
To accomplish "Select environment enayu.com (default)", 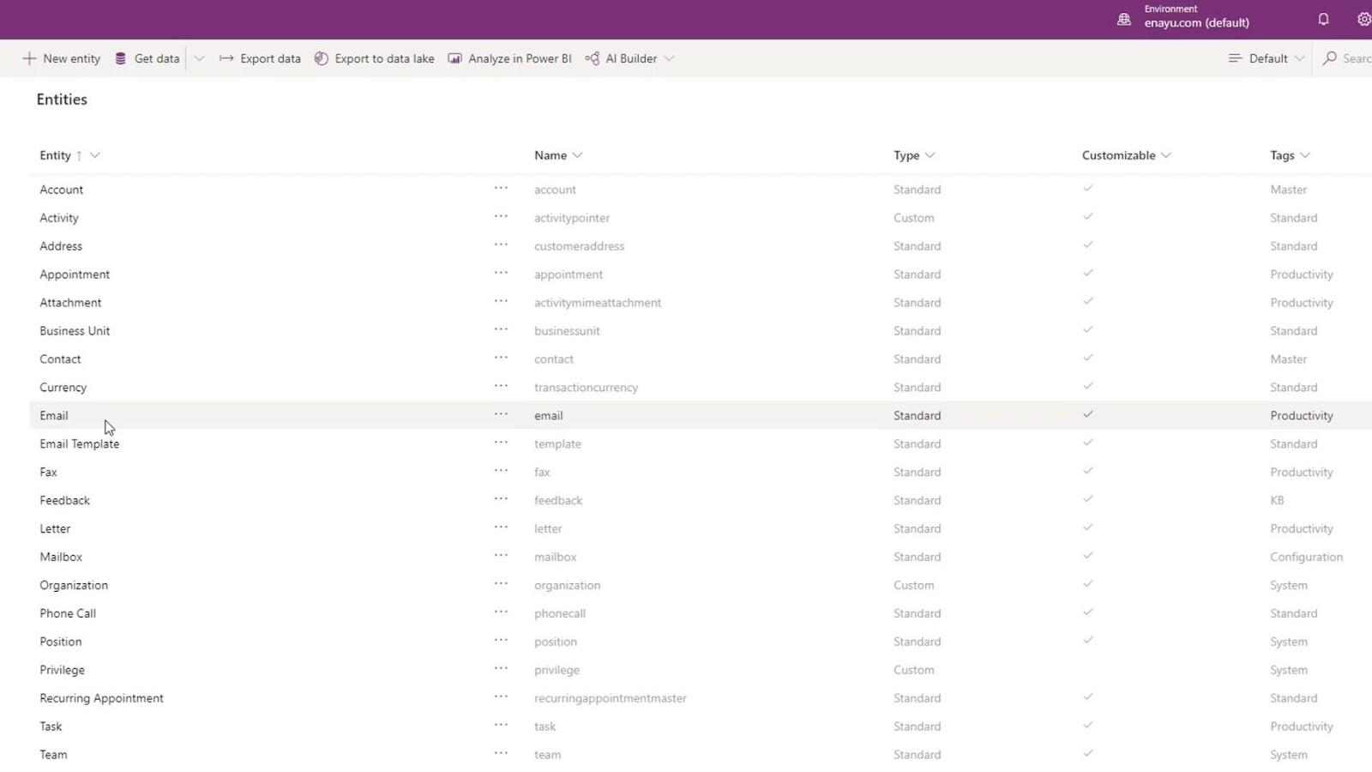I will pos(1196,23).
